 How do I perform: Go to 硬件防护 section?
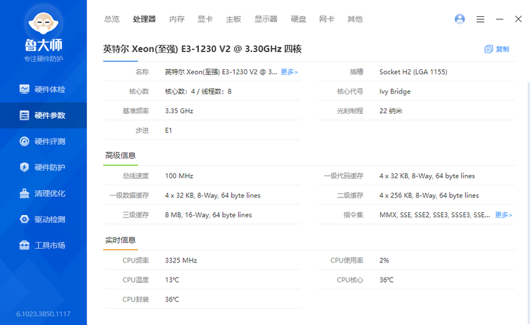(43, 167)
